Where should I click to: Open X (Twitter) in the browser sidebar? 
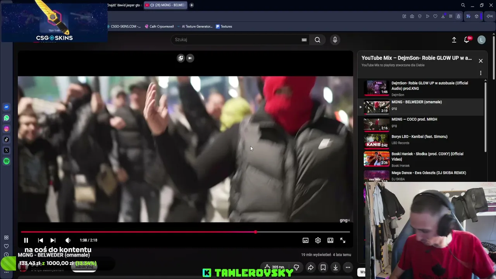coord(6,150)
